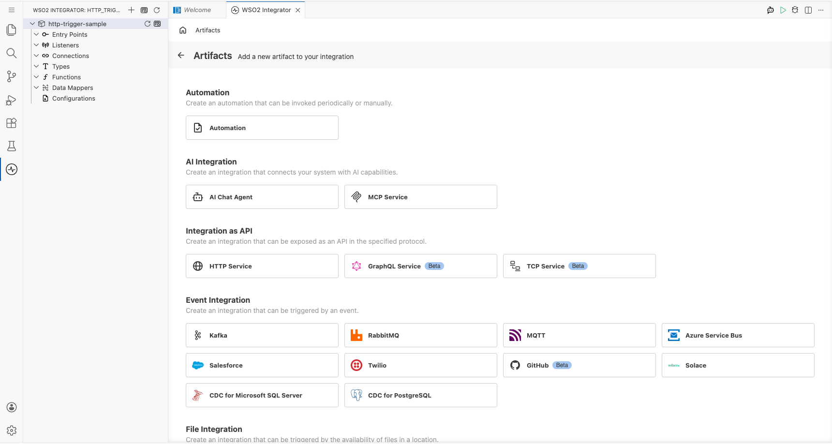Open the Testing flask icon
The image size is (832, 444).
(x=12, y=146)
